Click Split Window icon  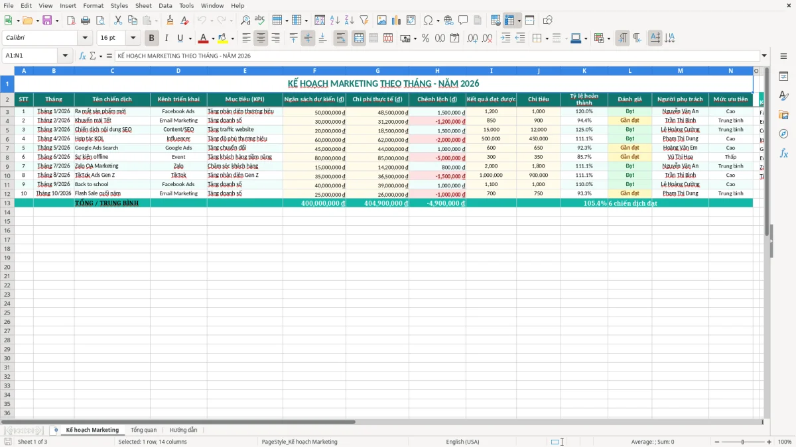point(529,21)
